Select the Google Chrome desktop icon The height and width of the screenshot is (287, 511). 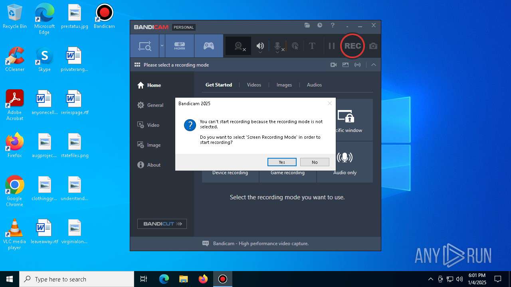pyautogui.click(x=15, y=191)
